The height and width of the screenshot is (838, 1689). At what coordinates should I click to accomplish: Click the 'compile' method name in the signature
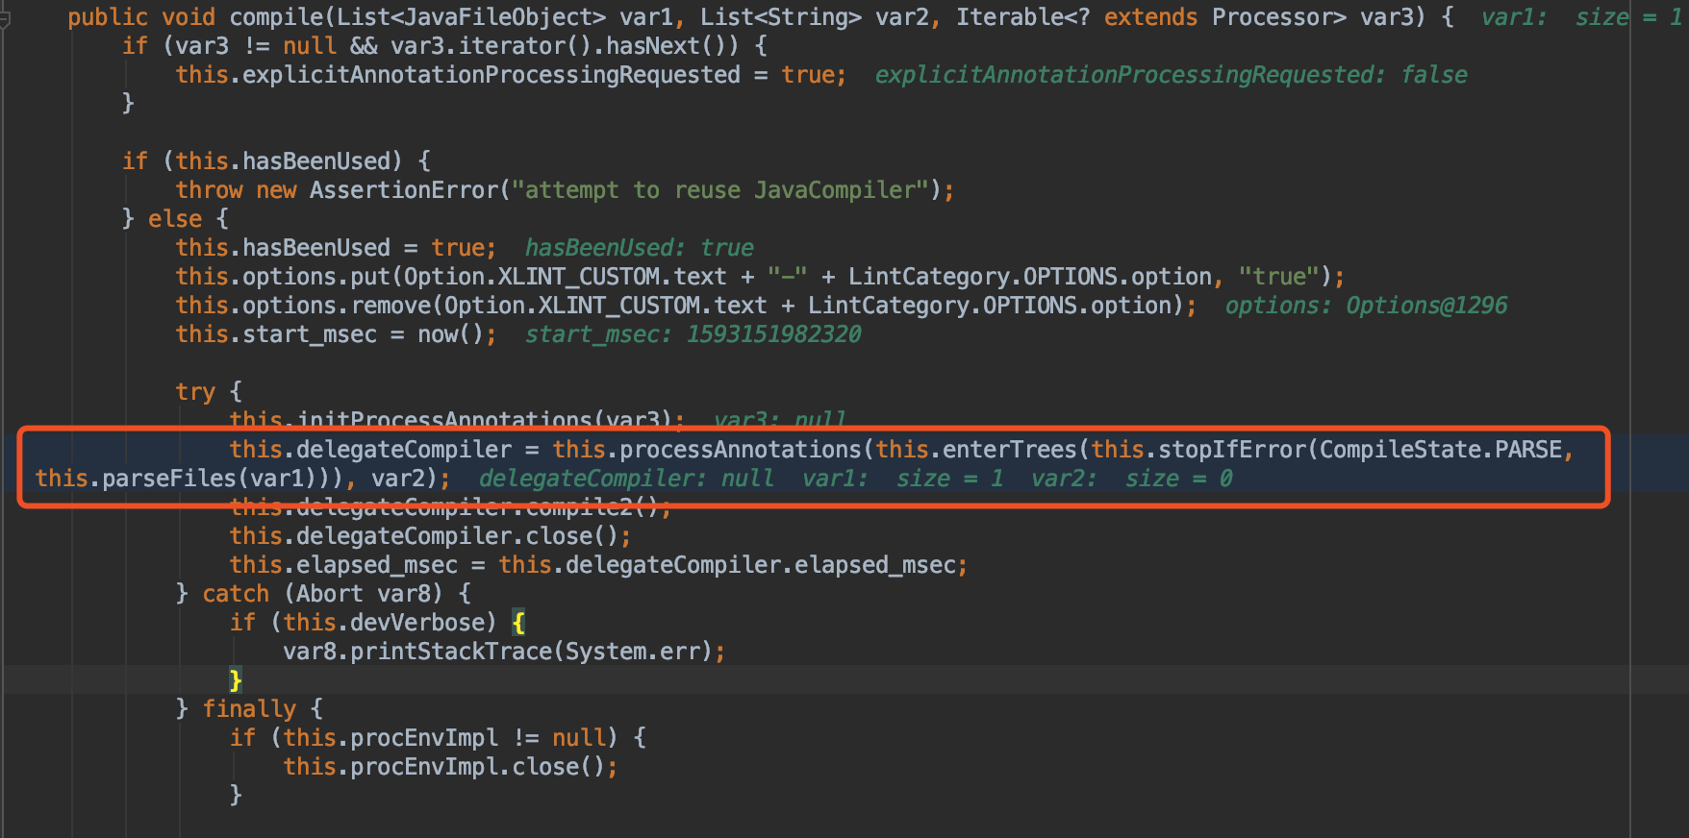276,17
